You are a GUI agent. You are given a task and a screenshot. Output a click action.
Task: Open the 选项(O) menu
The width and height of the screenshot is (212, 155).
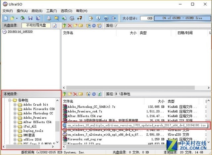pyautogui.click(x=66, y=11)
